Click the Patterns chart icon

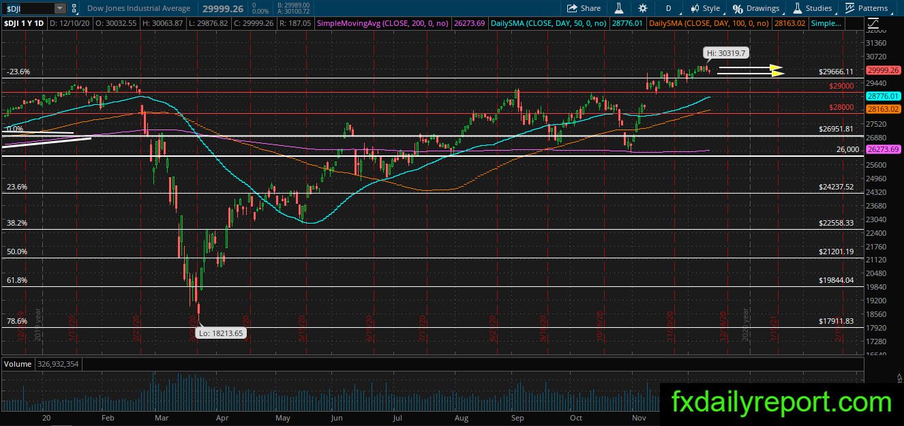click(850, 8)
